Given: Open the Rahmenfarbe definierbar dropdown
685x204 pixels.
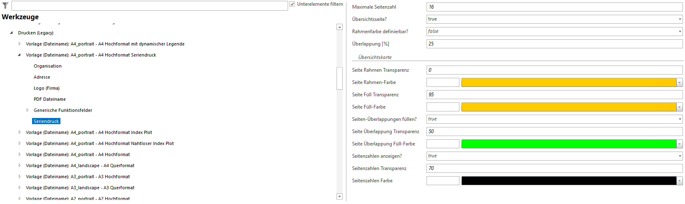Looking at the screenshot, I should point(680,32).
